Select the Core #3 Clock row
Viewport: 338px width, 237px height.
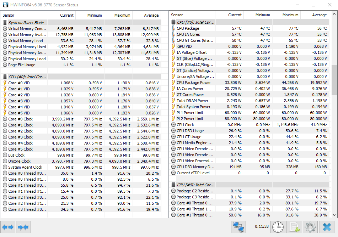(81, 137)
